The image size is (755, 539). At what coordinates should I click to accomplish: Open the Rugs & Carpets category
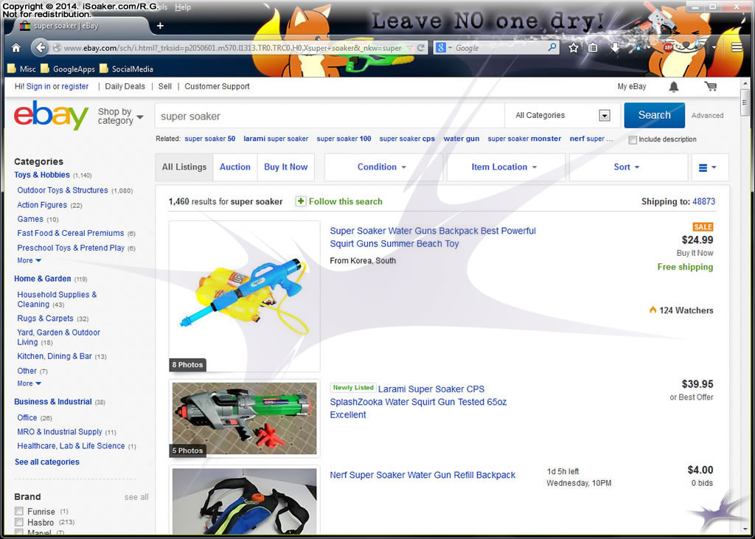pos(45,319)
